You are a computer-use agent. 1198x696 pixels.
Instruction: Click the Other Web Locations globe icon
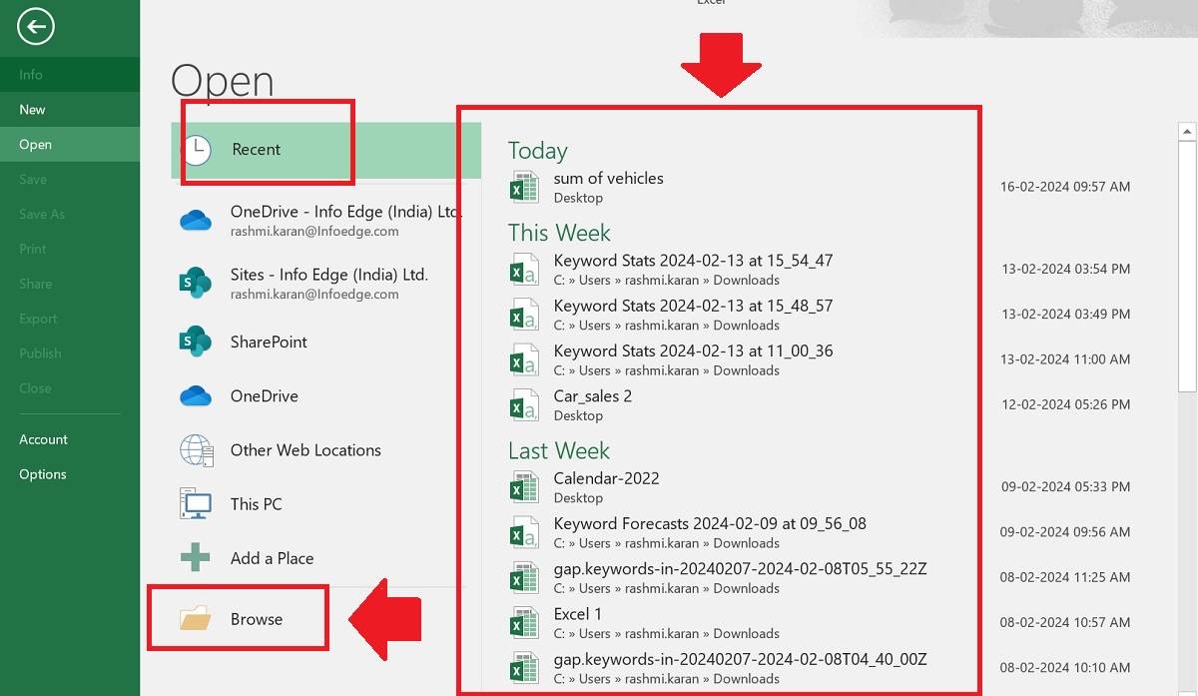click(x=197, y=450)
